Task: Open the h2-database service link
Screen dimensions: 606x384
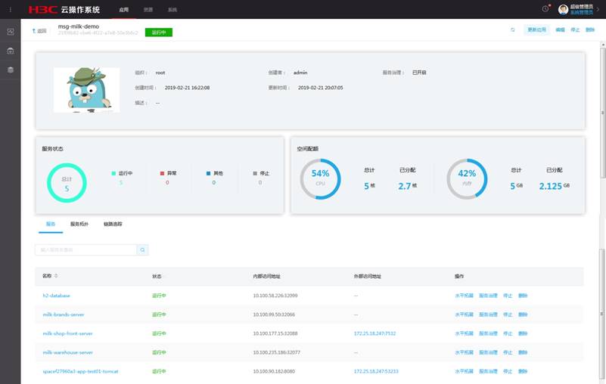Action: (57, 296)
